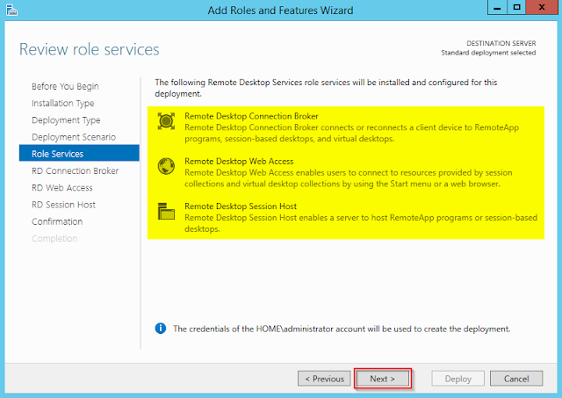Navigate to the RD Session Host step
This screenshot has height=398, width=562.
tap(63, 205)
